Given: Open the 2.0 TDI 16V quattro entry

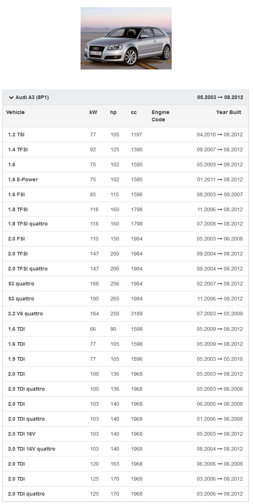Looking at the screenshot, I should coord(32,449).
